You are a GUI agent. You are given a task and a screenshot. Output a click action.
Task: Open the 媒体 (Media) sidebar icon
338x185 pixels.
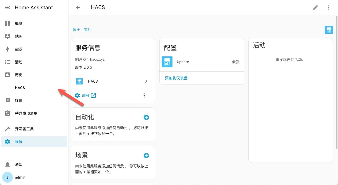pyautogui.click(x=7, y=101)
